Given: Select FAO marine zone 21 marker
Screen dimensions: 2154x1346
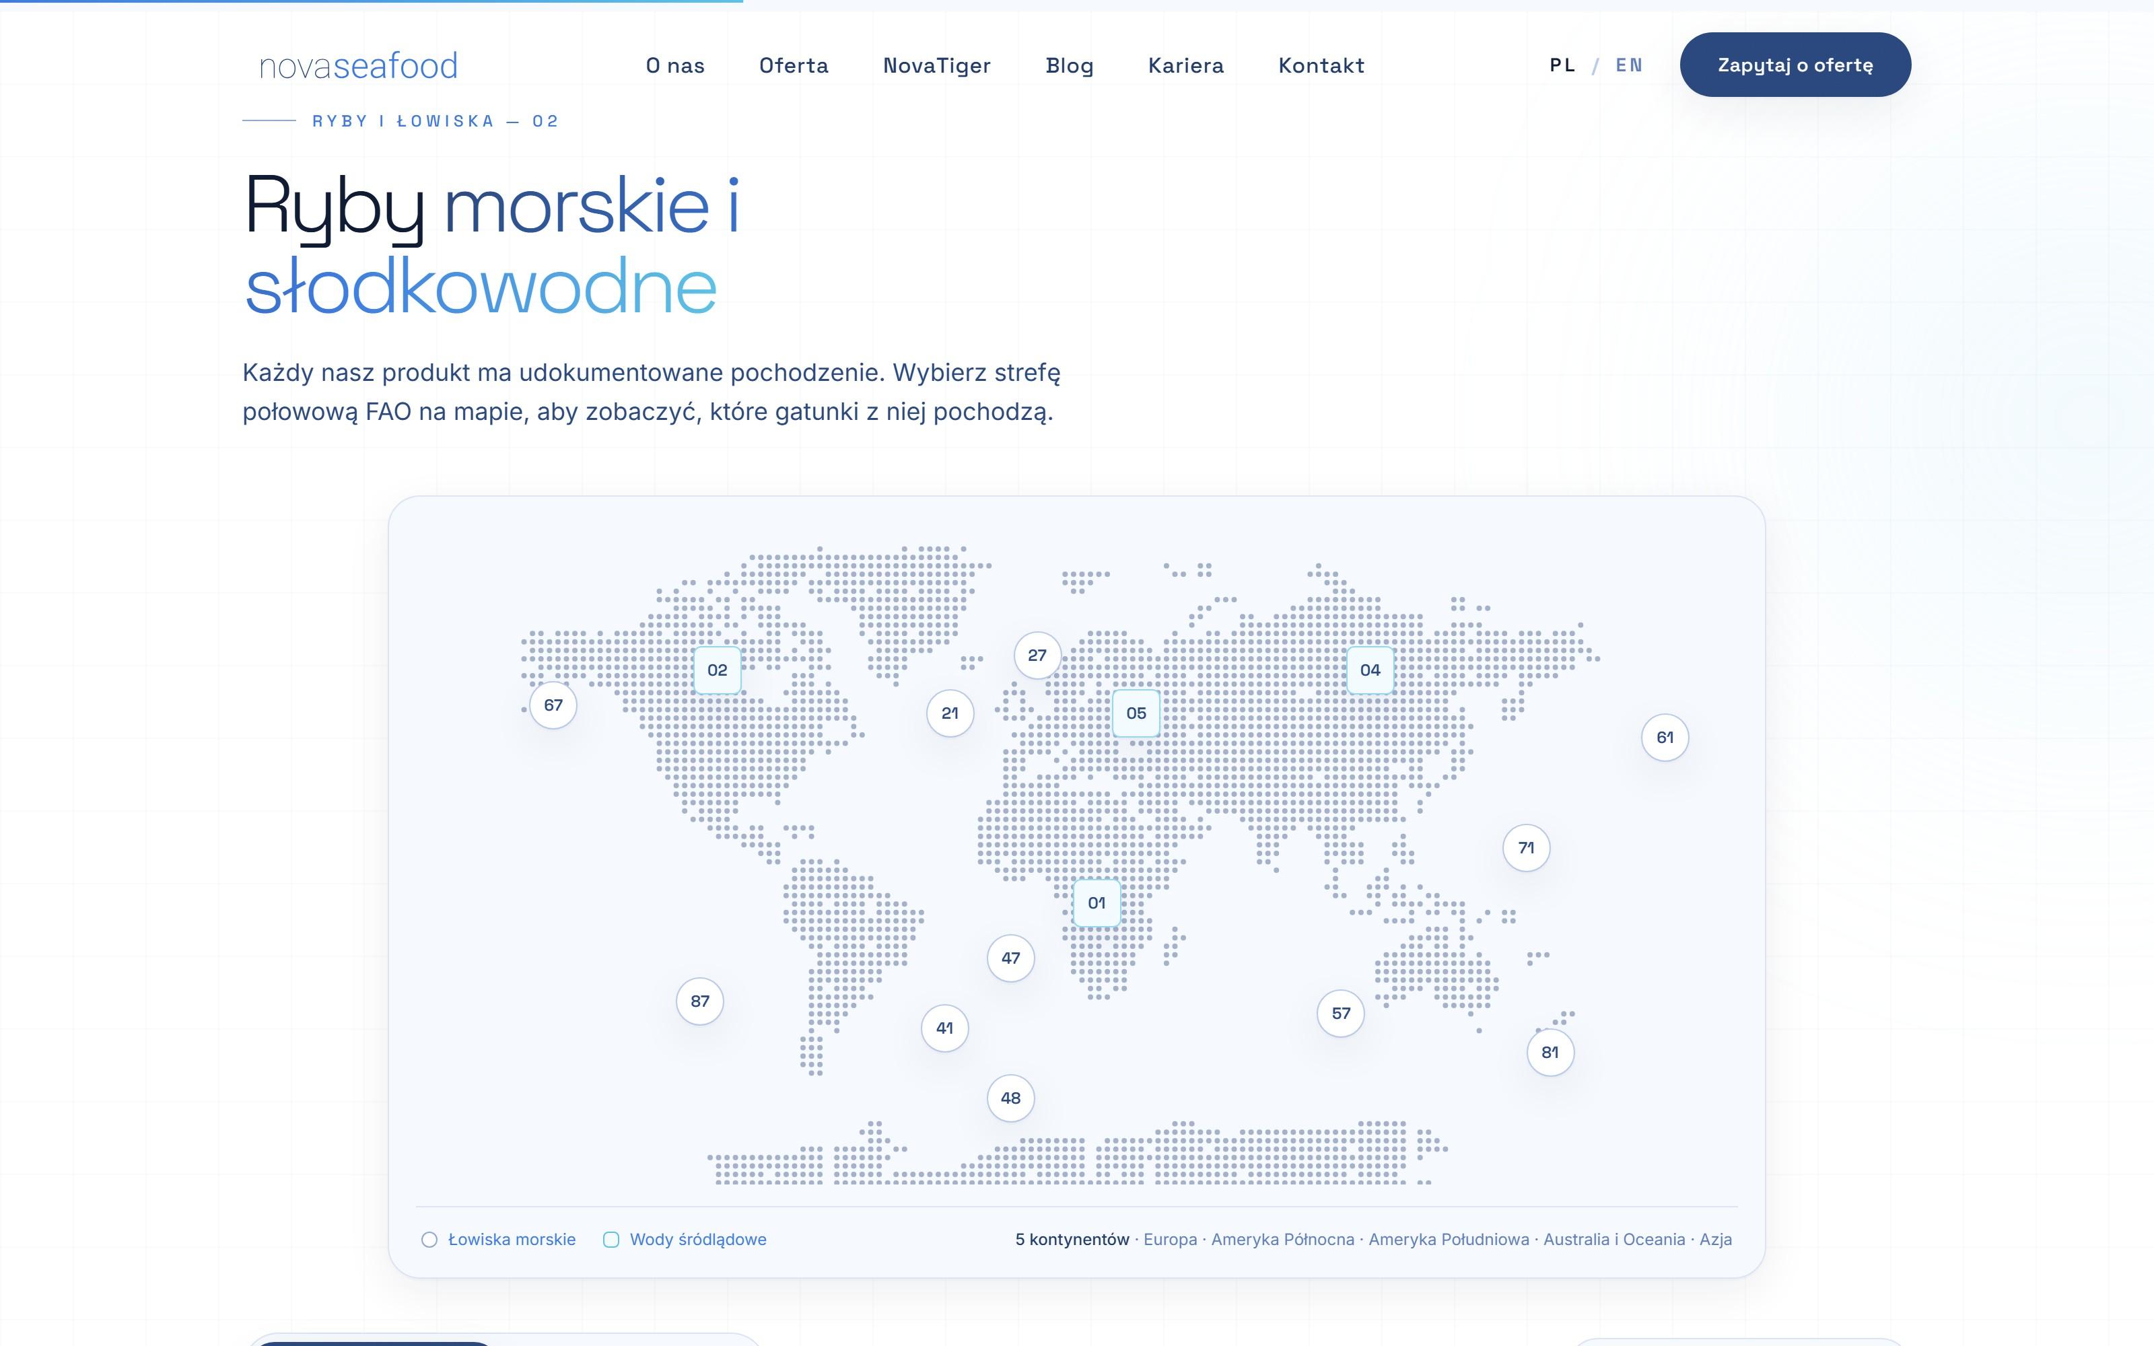Looking at the screenshot, I should (x=950, y=713).
